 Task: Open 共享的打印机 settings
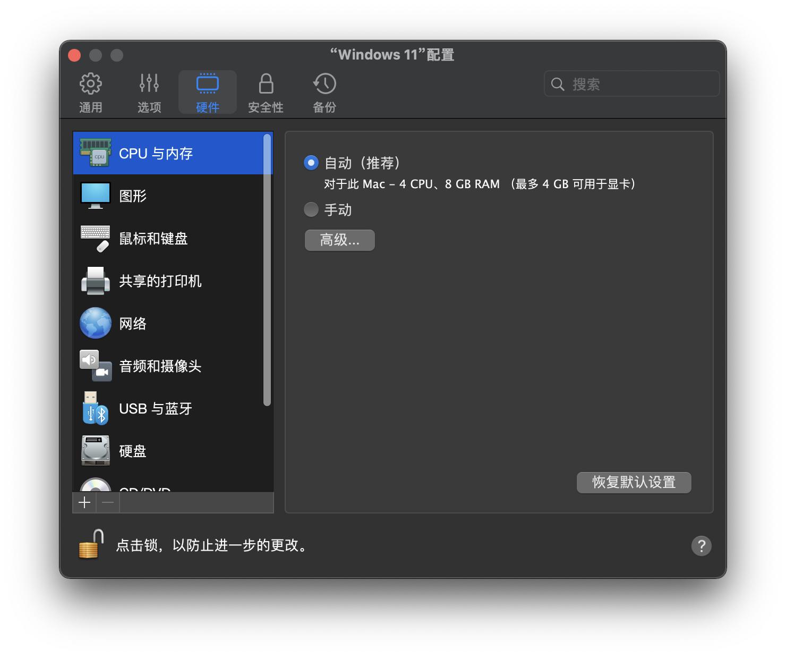click(159, 281)
